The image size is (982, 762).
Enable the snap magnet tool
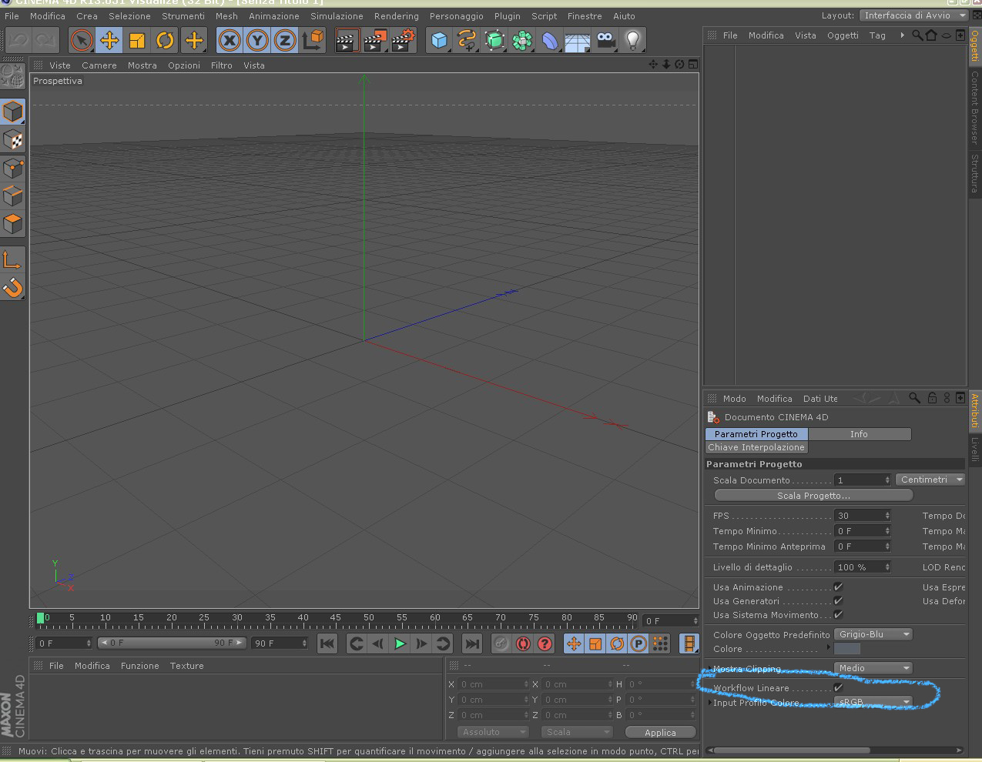click(13, 289)
